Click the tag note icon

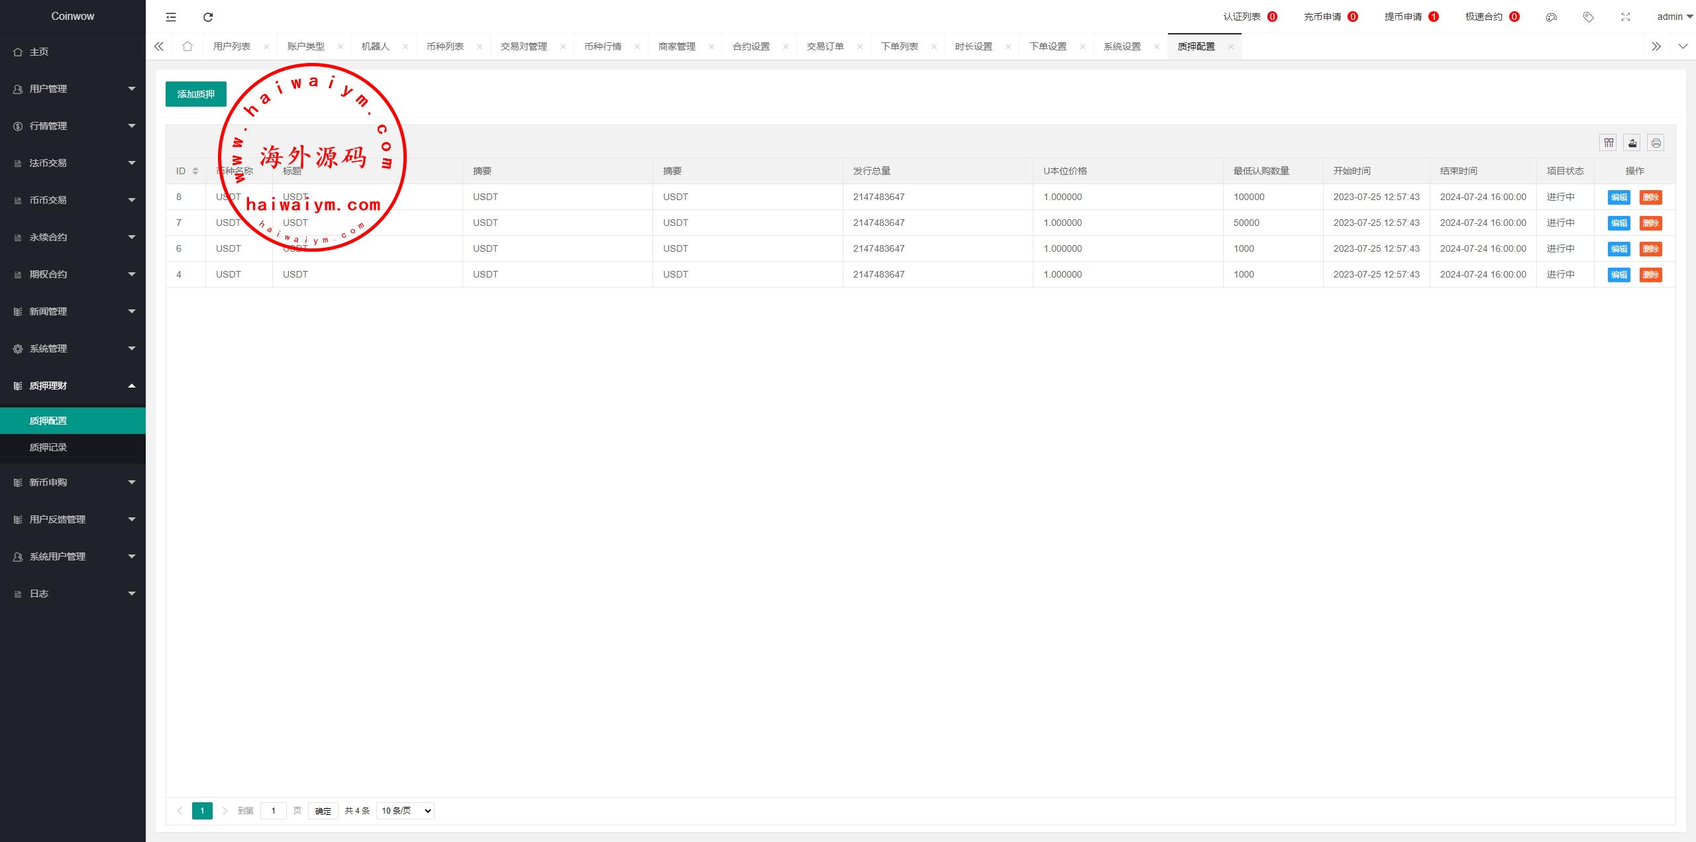click(x=1588, y=17)
